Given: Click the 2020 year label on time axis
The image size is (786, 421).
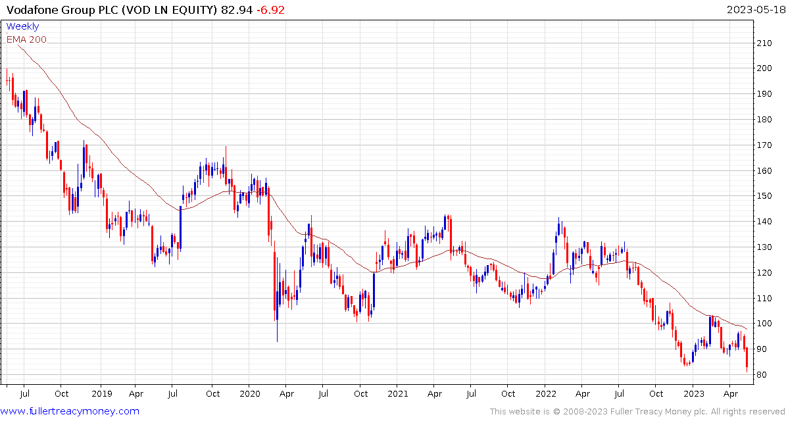Looking at the screenshot, I should [249, 394].
